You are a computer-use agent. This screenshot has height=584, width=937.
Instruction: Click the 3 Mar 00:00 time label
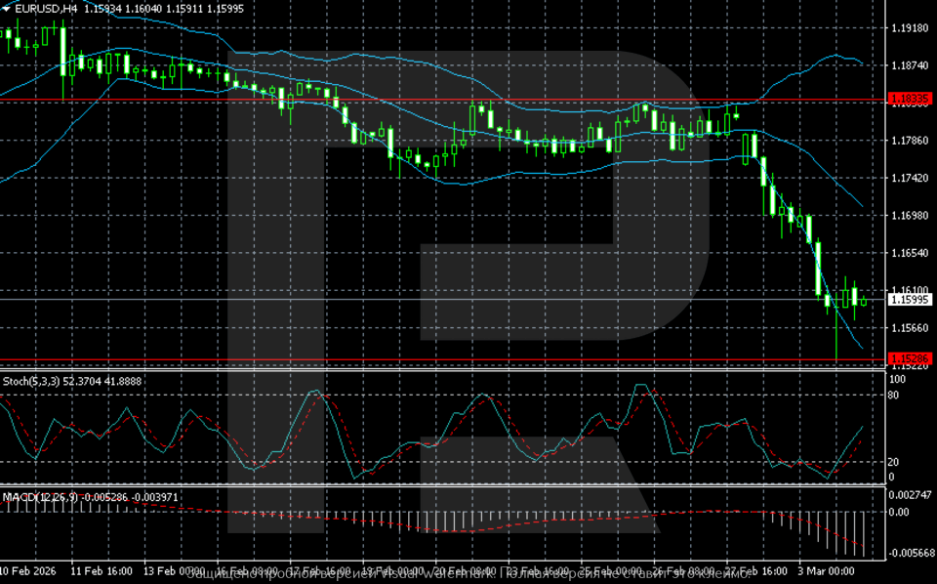click(828, 569)
